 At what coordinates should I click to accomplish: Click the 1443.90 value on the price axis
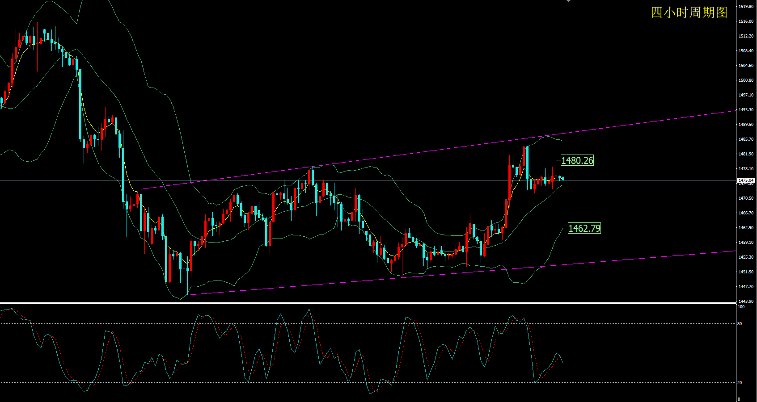(x=746, y=301)
